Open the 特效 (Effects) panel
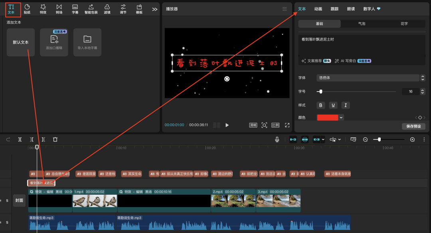This screenshot has height=233, width=431. click(x=43, y=9)
